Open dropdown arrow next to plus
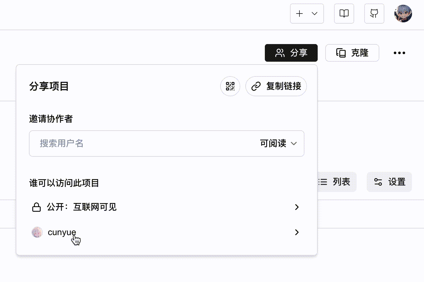 click(314, 14)
